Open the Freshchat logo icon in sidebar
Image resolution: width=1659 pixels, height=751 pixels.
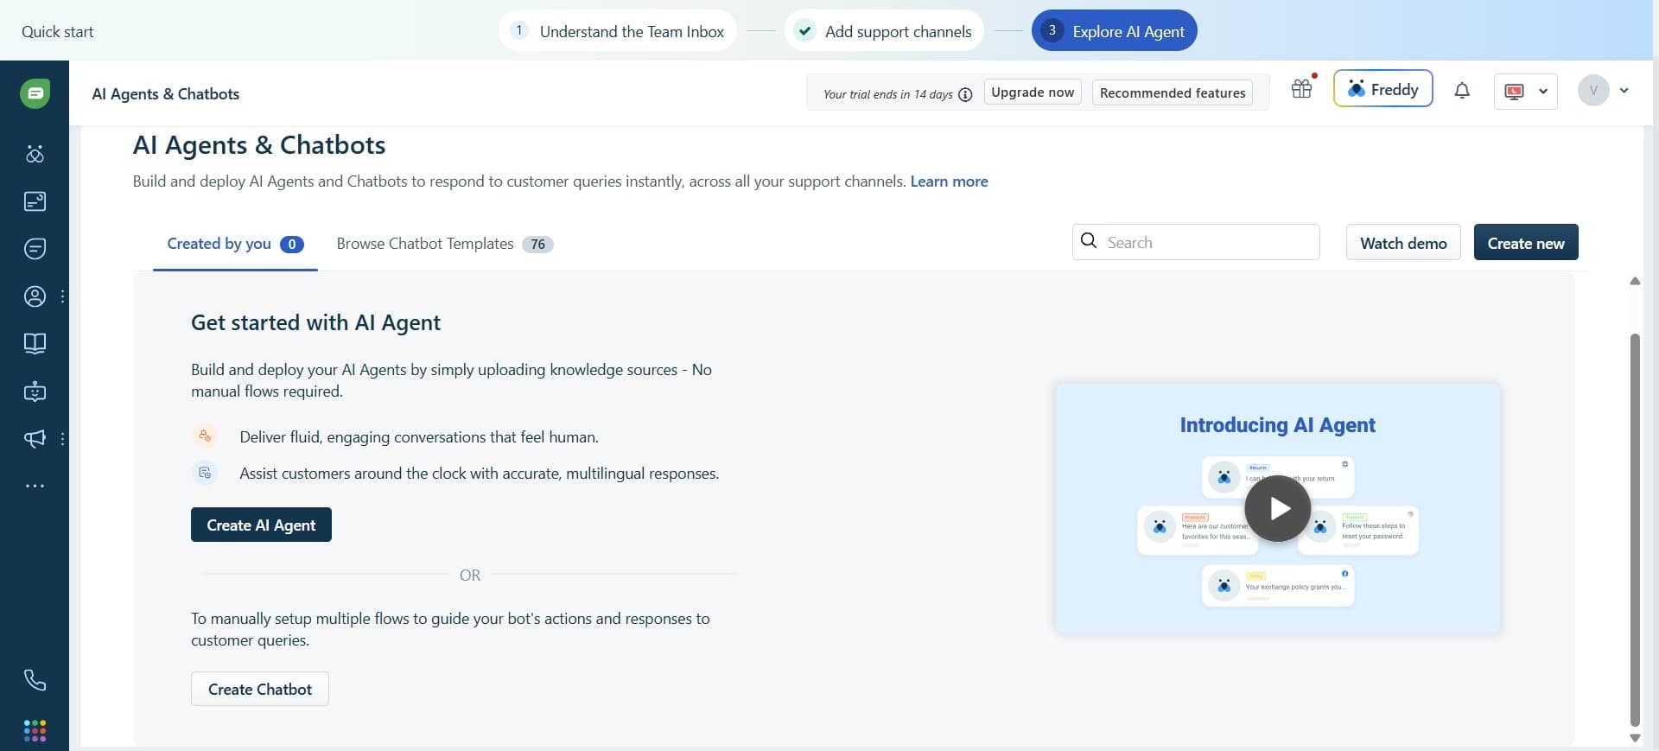(35, 93)
